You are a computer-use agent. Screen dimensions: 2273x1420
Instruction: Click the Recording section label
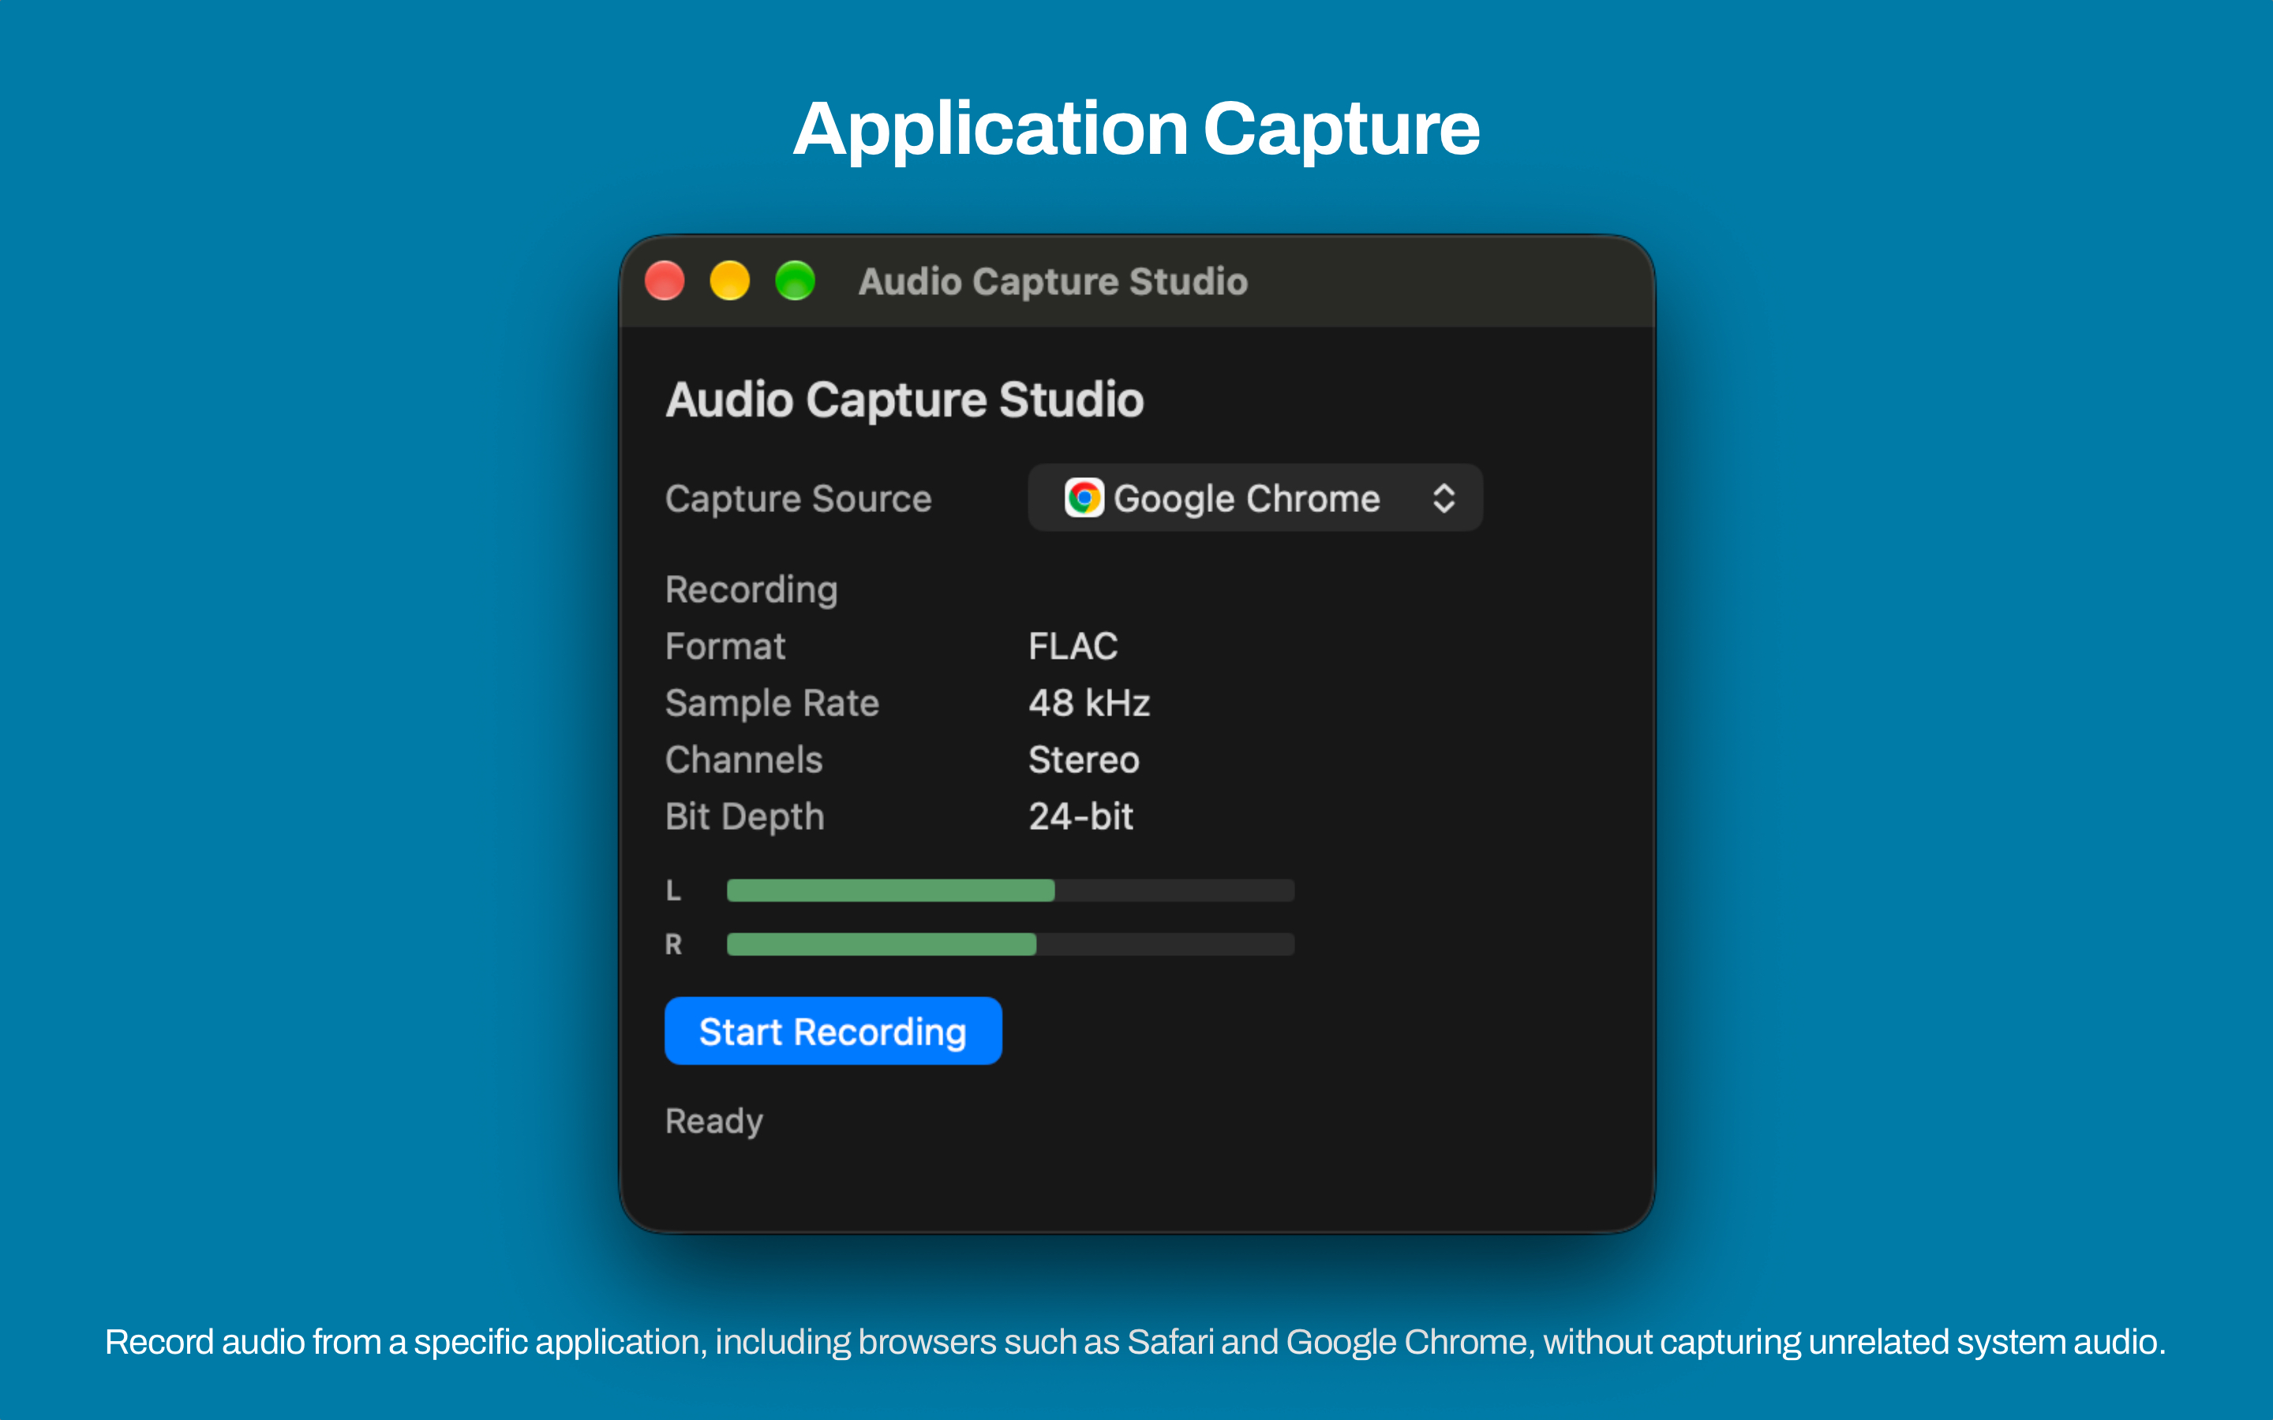pos(751,590)
